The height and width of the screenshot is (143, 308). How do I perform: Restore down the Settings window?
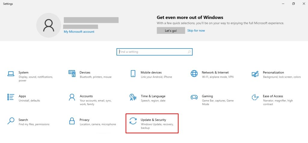tap(294, 4)
